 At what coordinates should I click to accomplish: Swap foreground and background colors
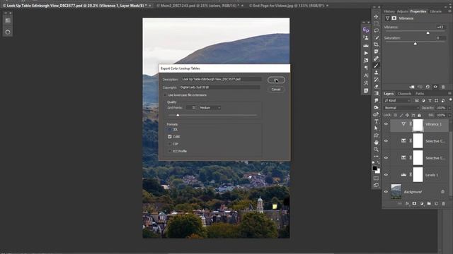point(378,163)
